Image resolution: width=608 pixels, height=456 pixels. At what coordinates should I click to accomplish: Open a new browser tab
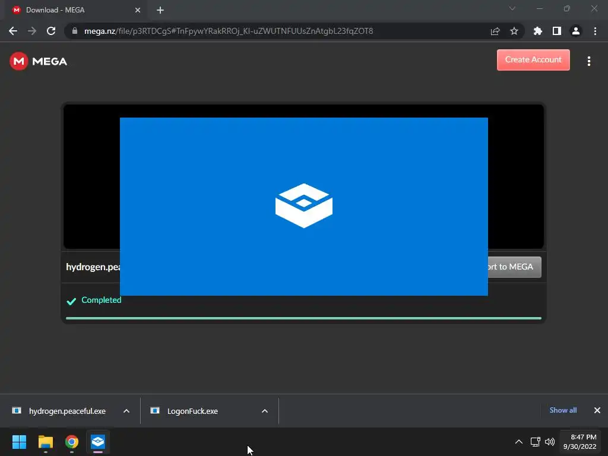coord(160,10)
